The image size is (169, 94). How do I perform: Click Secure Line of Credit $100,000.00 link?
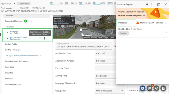click(18, 38)
